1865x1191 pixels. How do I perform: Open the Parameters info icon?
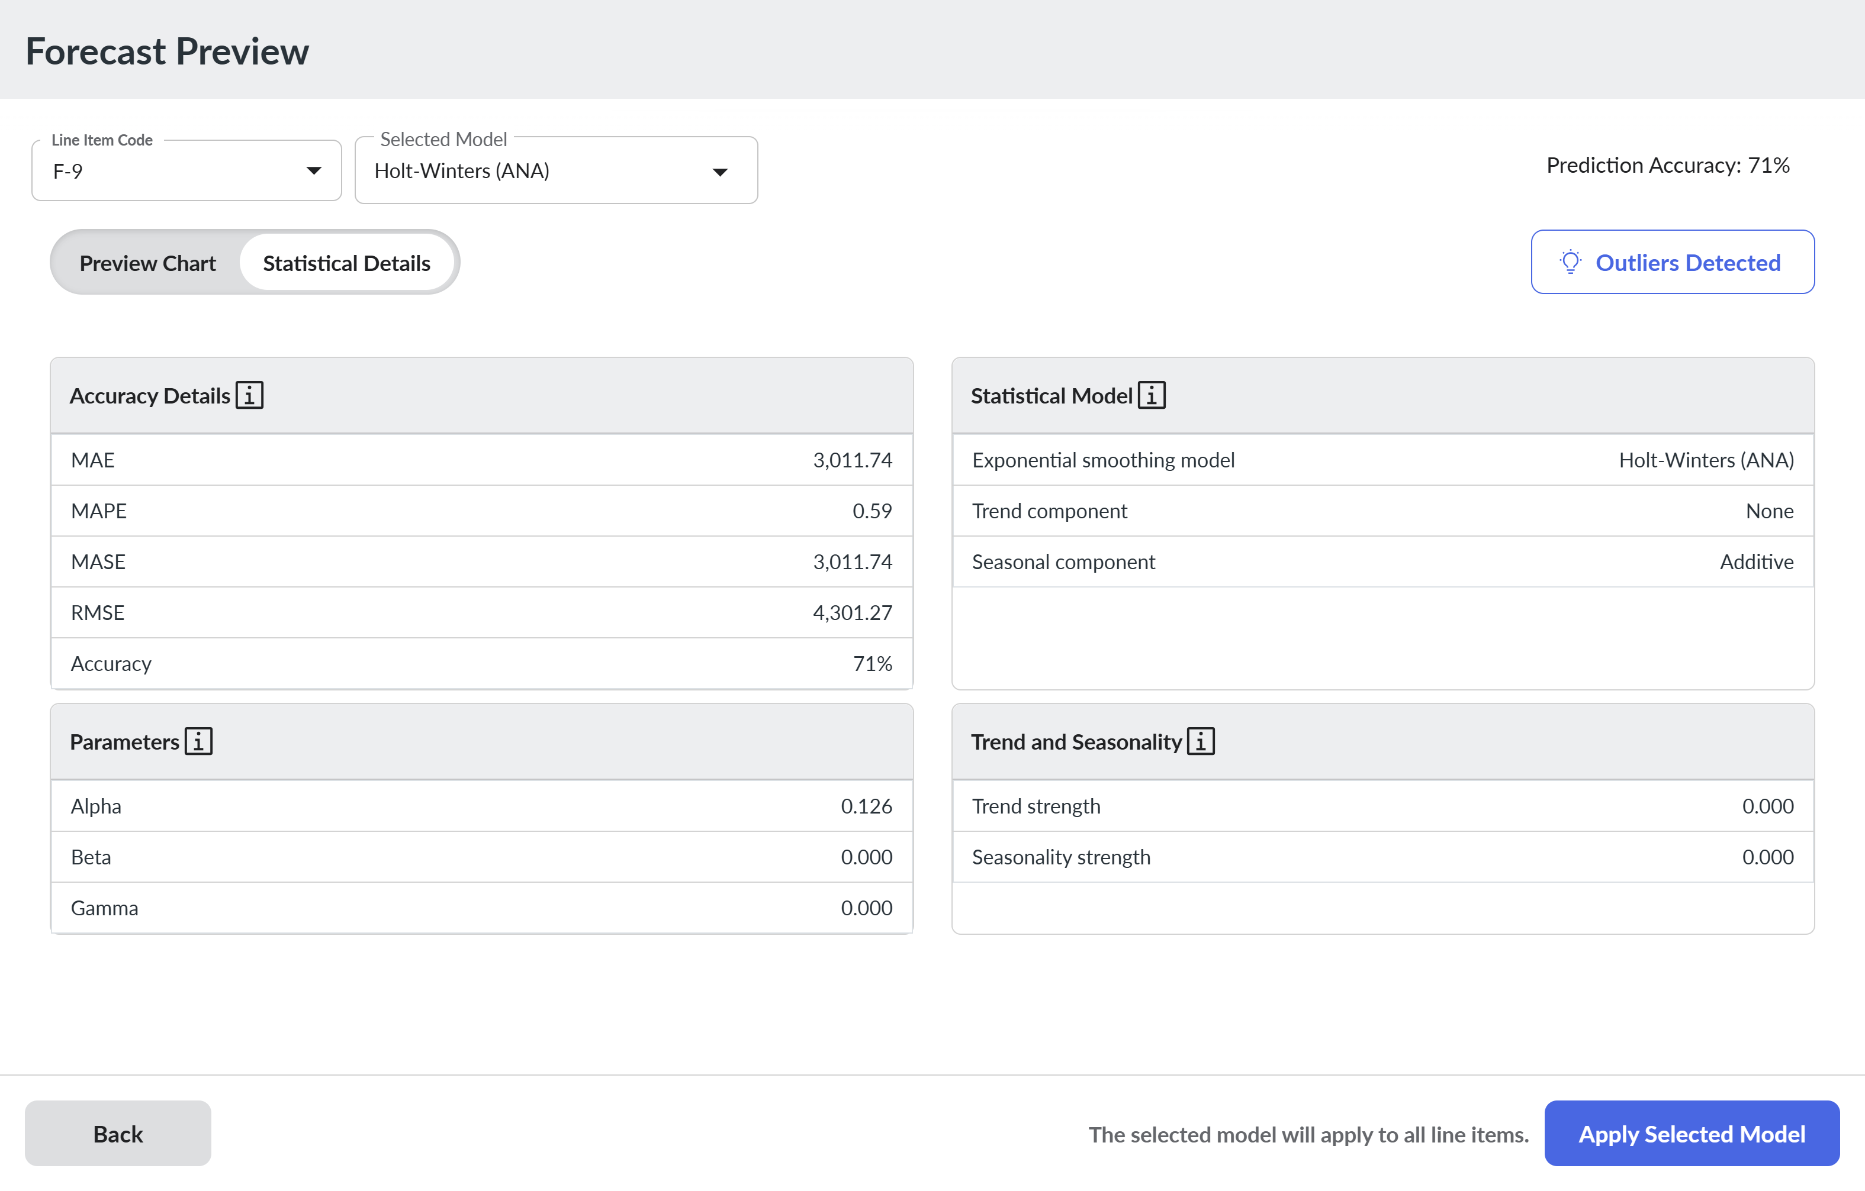tap(198, 741)
